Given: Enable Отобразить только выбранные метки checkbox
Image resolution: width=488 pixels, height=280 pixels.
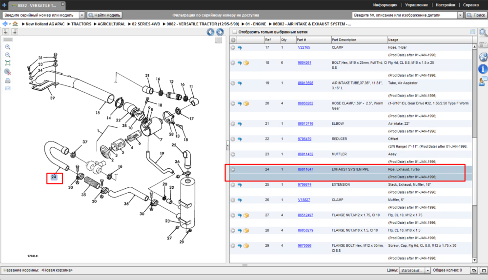Looking at the screenshot, I should [235, 32].
